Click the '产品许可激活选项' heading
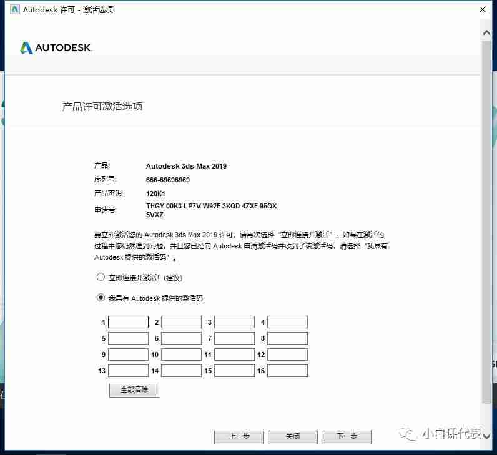 102,107
